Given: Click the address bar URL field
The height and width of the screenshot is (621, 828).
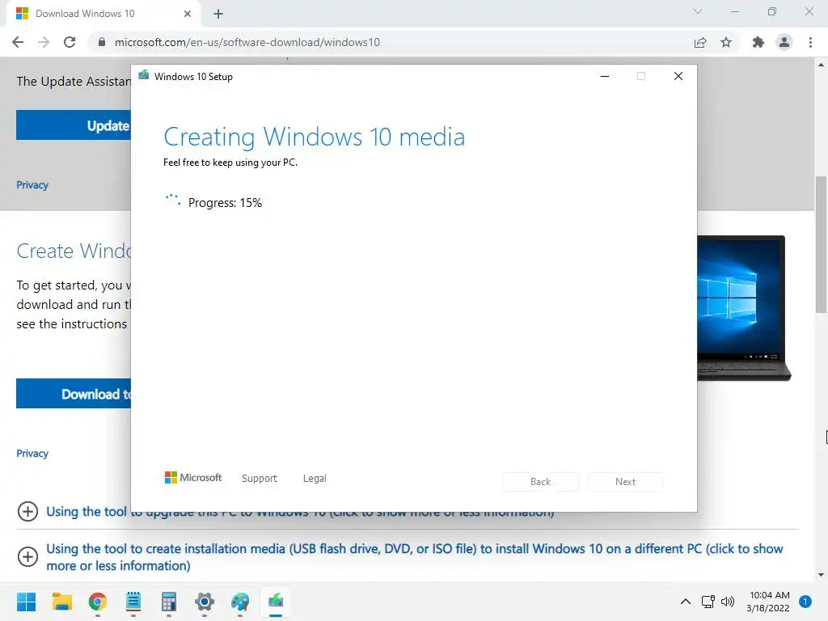Looking at the screenshot, I should [x=391, y=42].
